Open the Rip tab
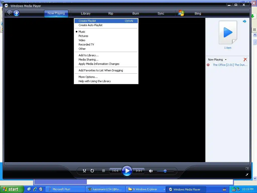This screenshot has width=257, height=193. 111,14
